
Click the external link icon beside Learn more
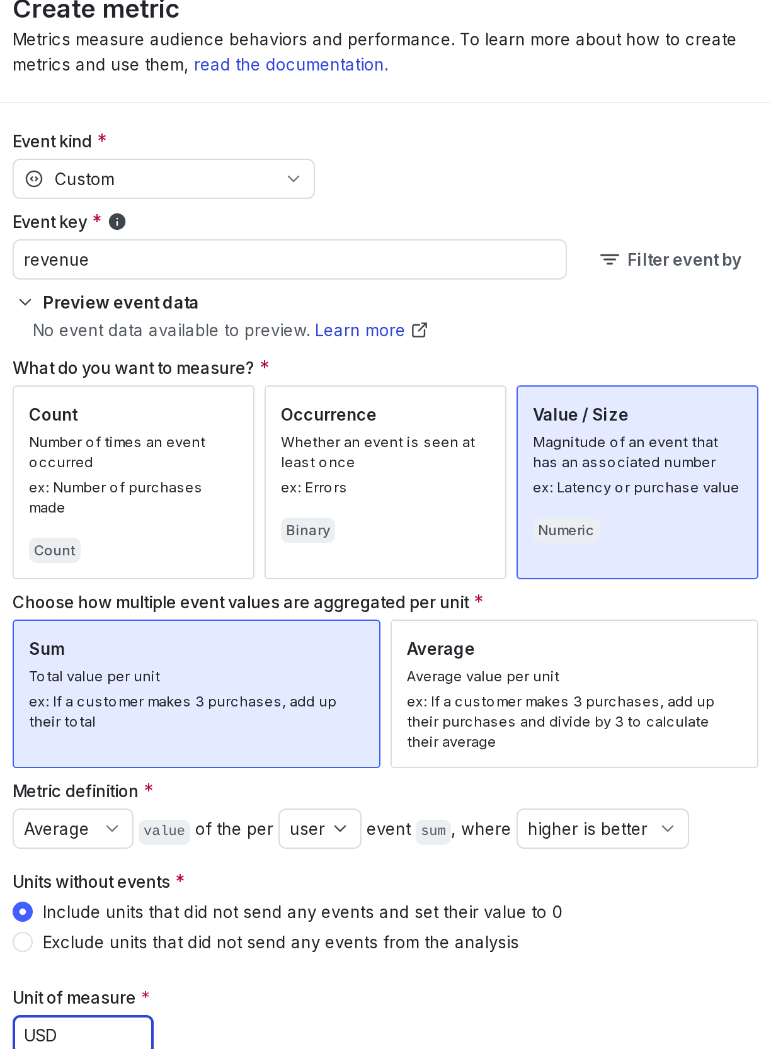pos(420,330)
